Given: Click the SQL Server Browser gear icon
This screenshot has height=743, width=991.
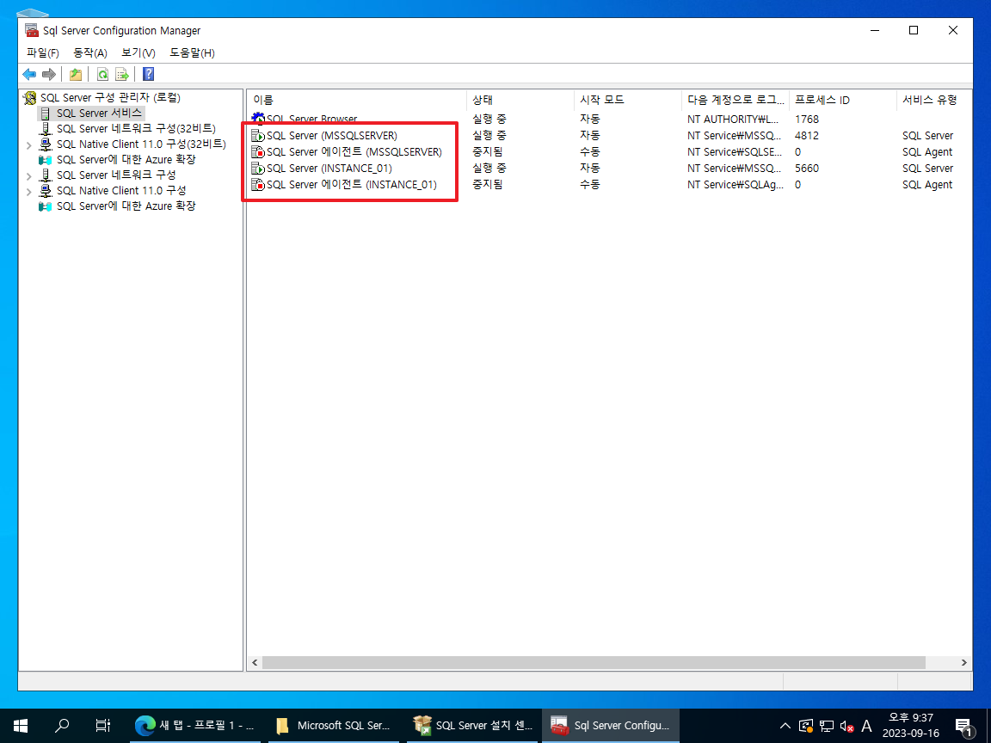Looking at the screenshot, I should click(258, 119).
